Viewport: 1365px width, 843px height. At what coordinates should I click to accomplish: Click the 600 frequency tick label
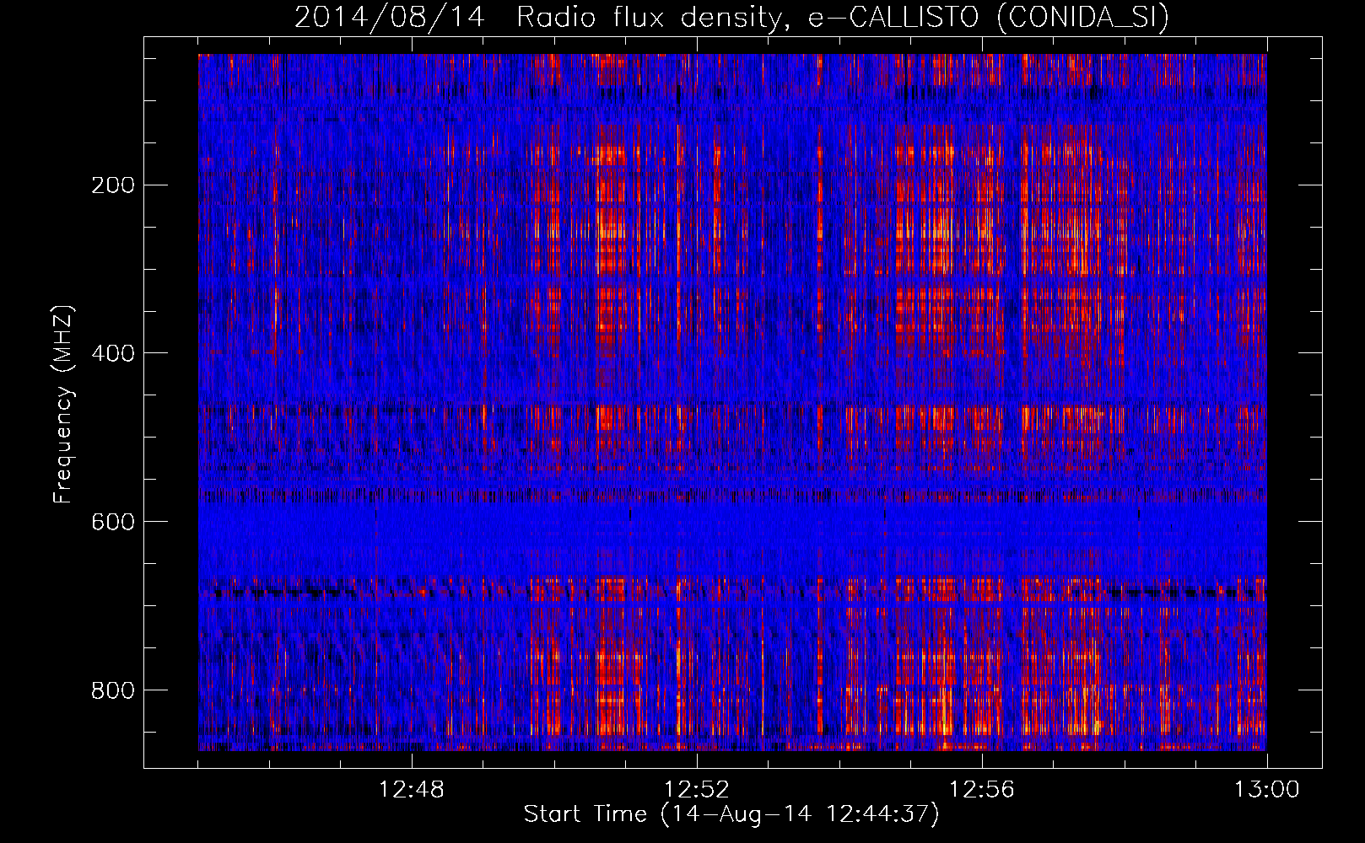tap(112, 522)
